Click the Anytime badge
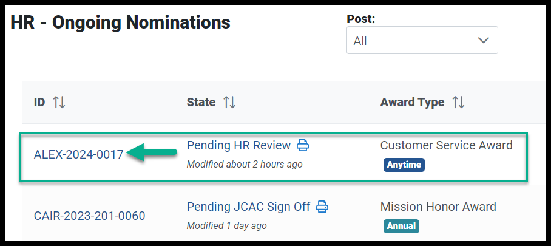 404,165
